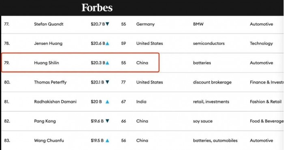Click the semiconductors source text
Screen dimensions: 284x150
[x=209, y=43]
